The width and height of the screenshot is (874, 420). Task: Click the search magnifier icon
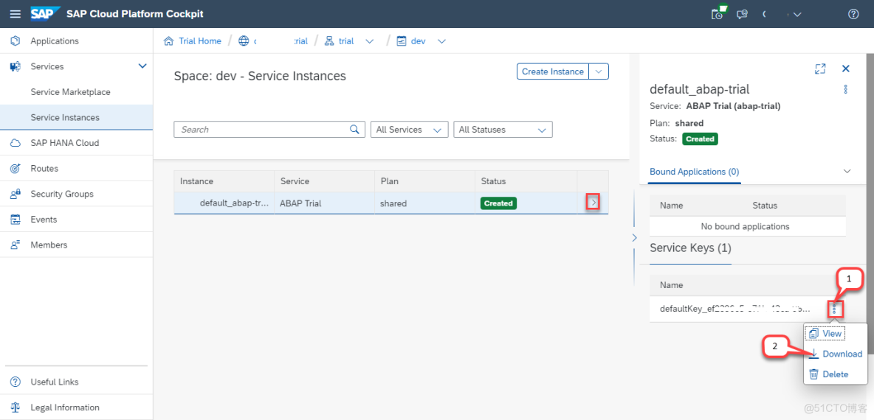[x=355, y=130]
